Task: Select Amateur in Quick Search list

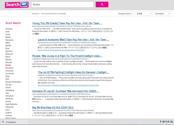Action: [x=10, y=29]
